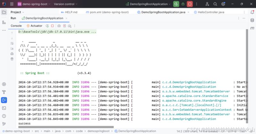Open IDE settings gear
The image size is (256, 134).
(x=223, y=4)
